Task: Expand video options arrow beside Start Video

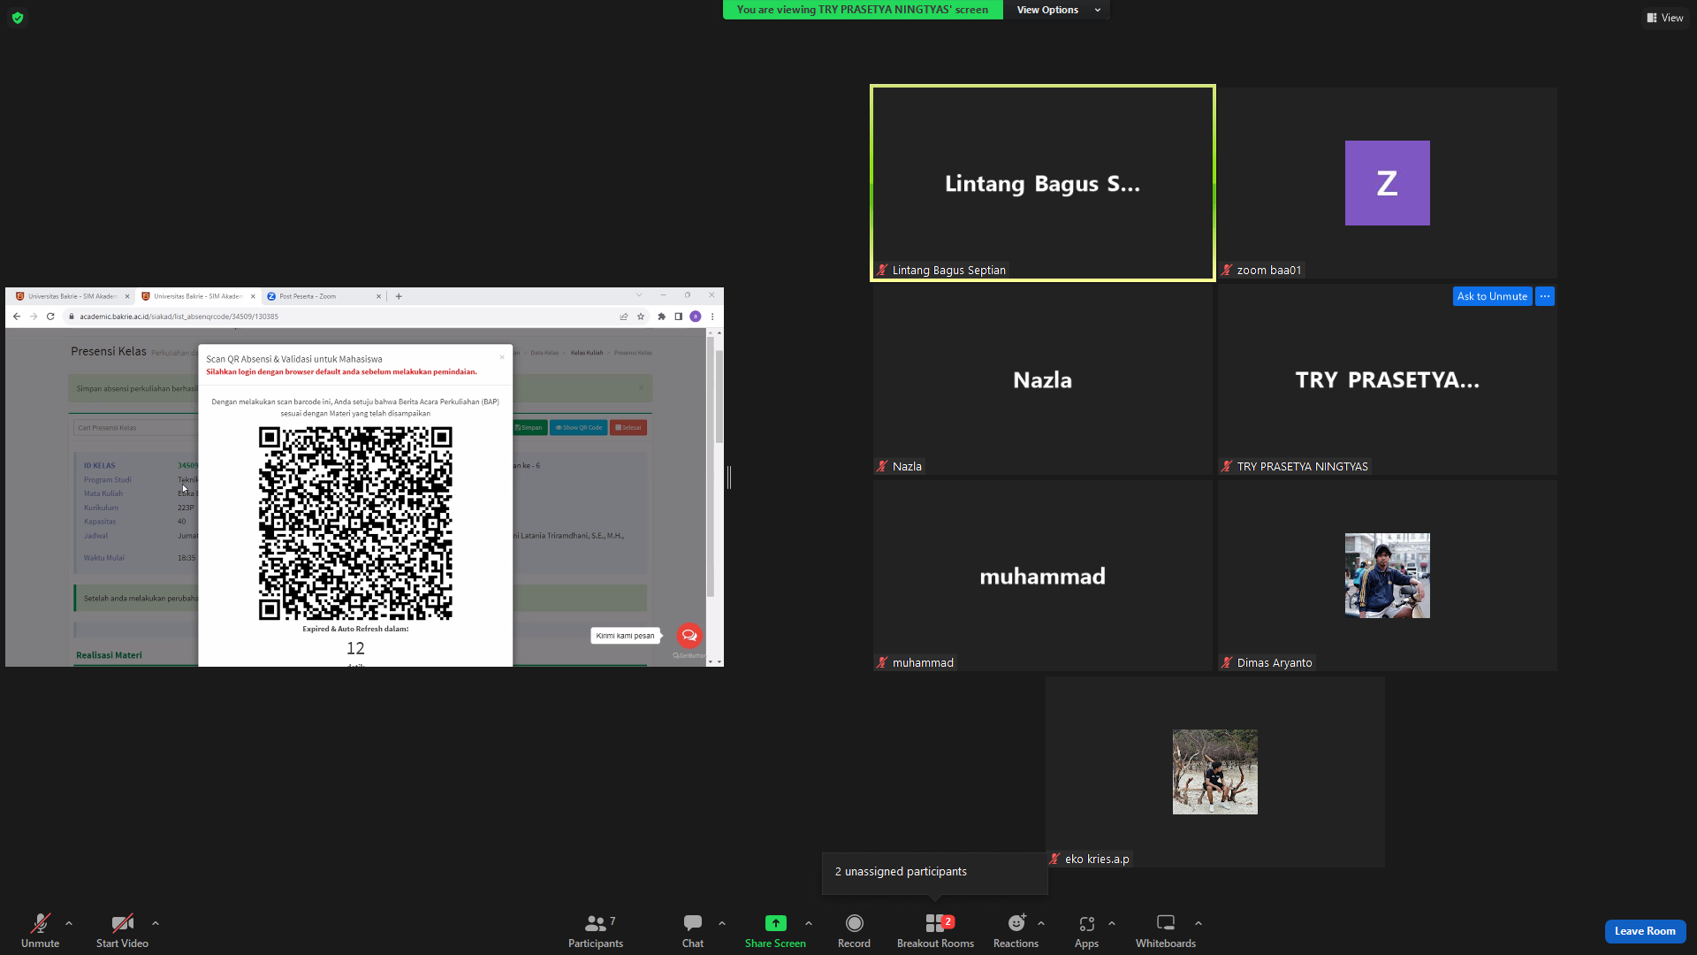Action: click(156, 923)
